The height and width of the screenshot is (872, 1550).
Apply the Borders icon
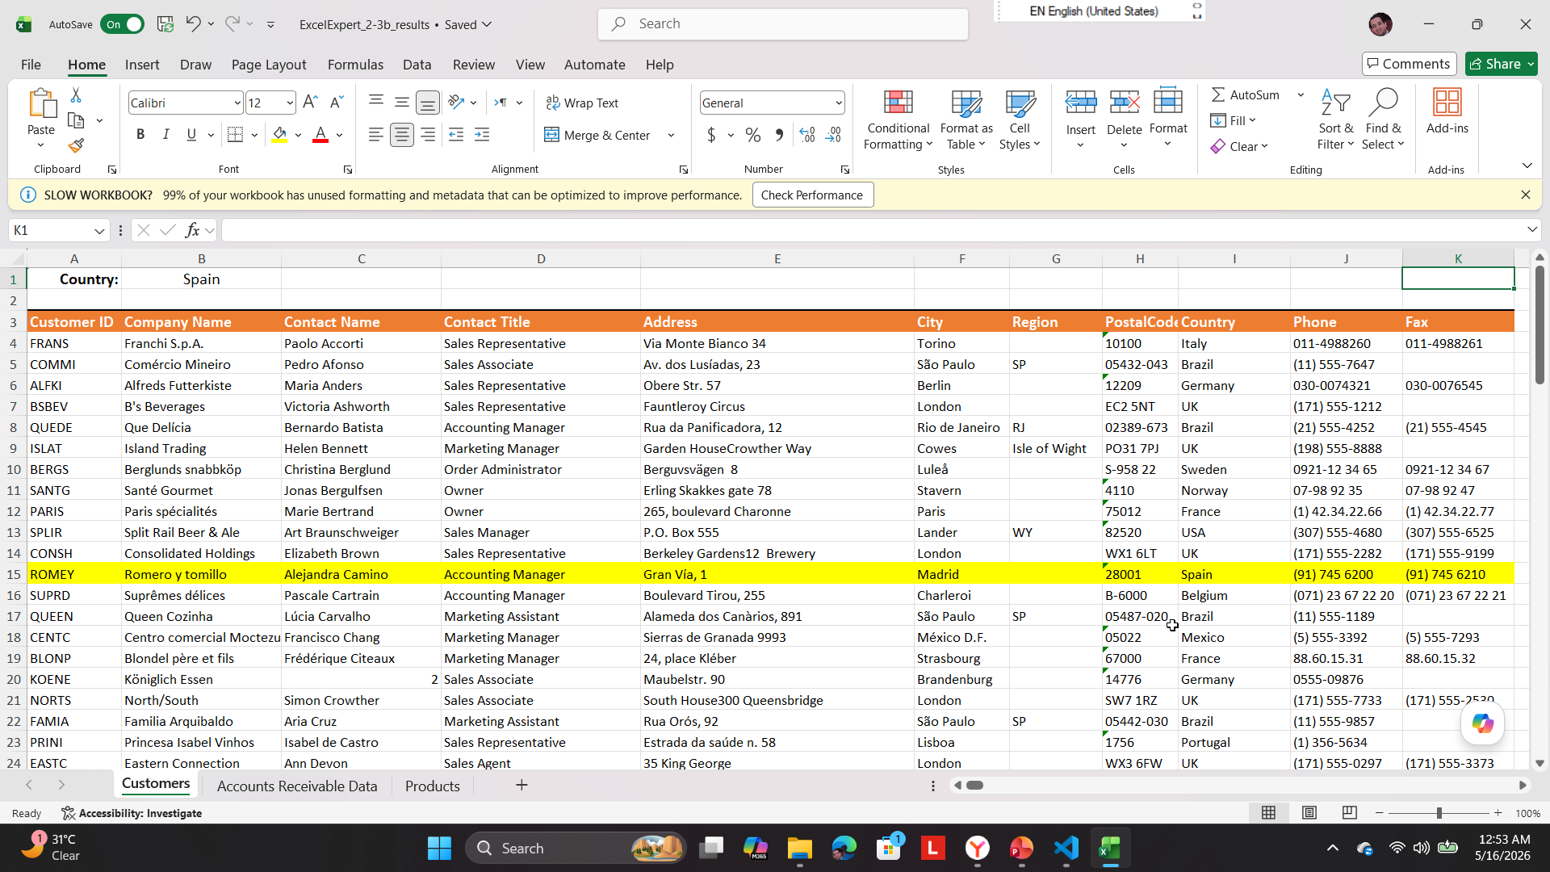pos(235,135)
